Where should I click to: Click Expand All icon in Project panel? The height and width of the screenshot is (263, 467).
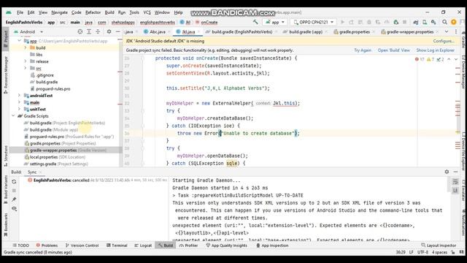coord(89,31)
